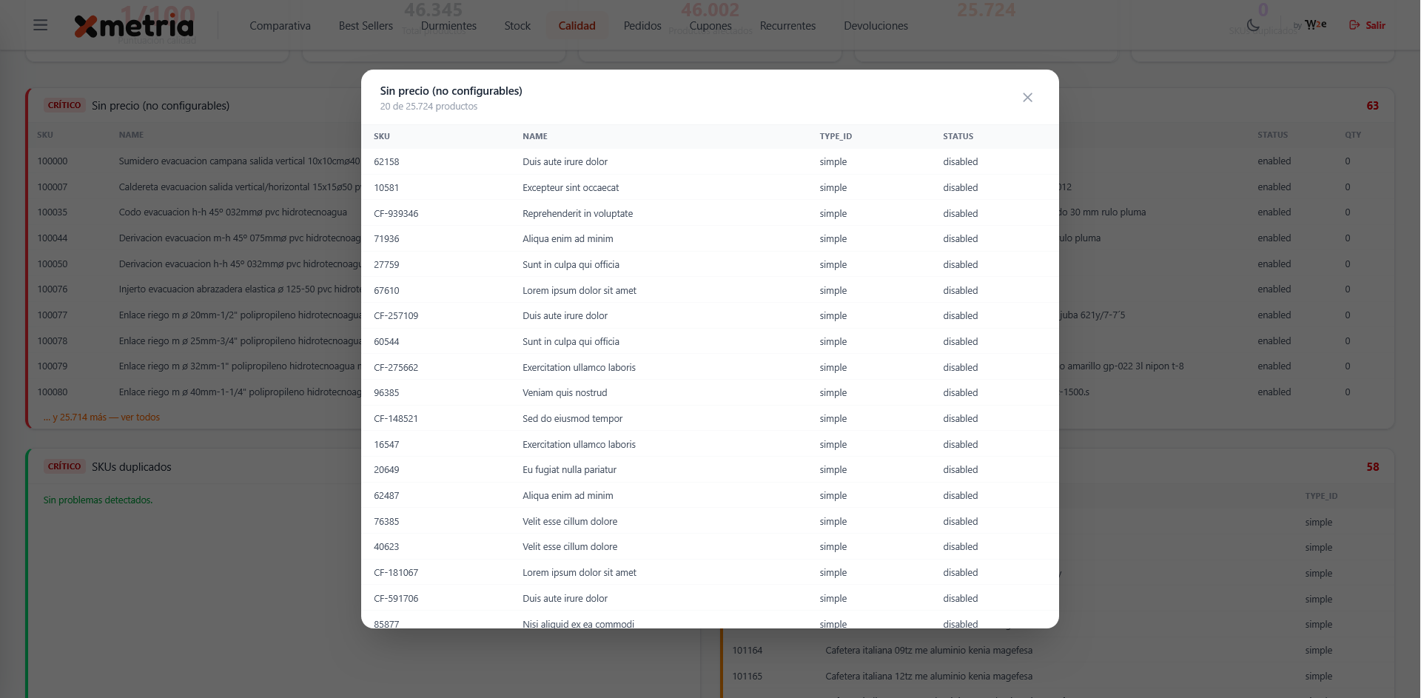1421x698 pixels.
Task: Navigate to the Recurrentes tab
Action: point(787,26)
